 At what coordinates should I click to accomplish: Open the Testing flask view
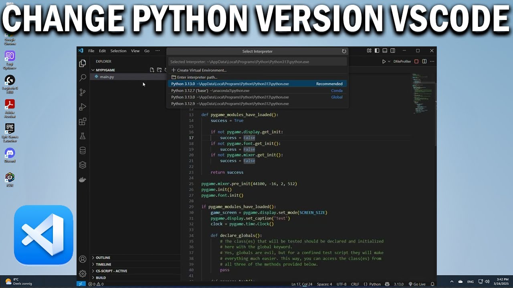(x=83, y=136)
